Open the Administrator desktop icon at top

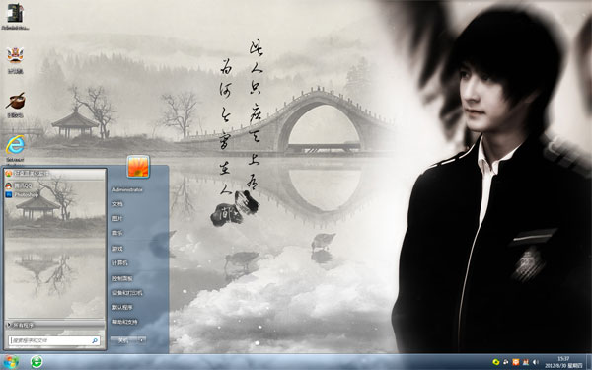[x=15, y=16]
